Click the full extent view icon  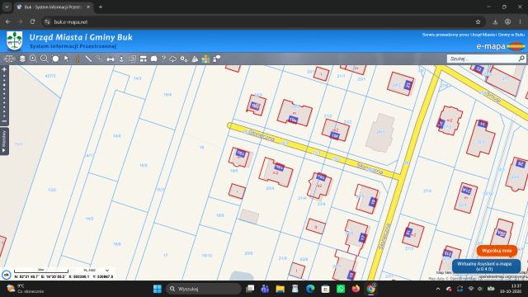[x=55, y=59]
